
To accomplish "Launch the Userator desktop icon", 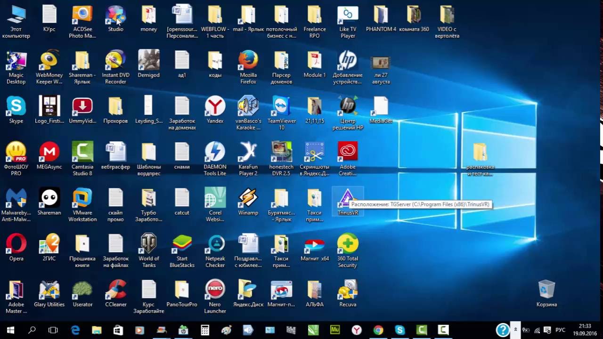I will (82, 293).
